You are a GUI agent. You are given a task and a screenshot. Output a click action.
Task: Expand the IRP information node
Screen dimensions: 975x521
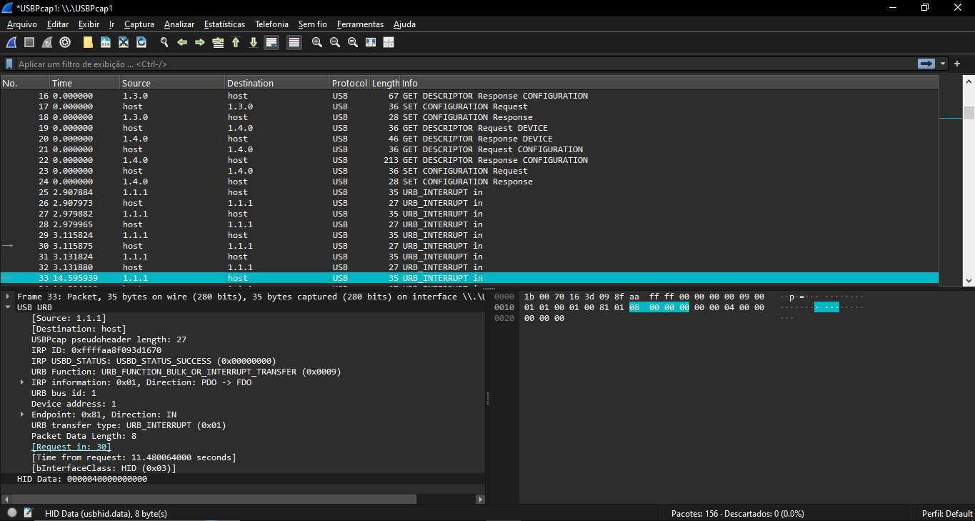[x=22, y=382]
